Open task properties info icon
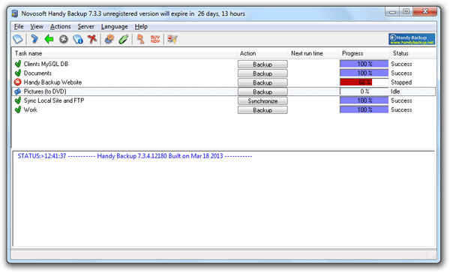 click(78, 39)
